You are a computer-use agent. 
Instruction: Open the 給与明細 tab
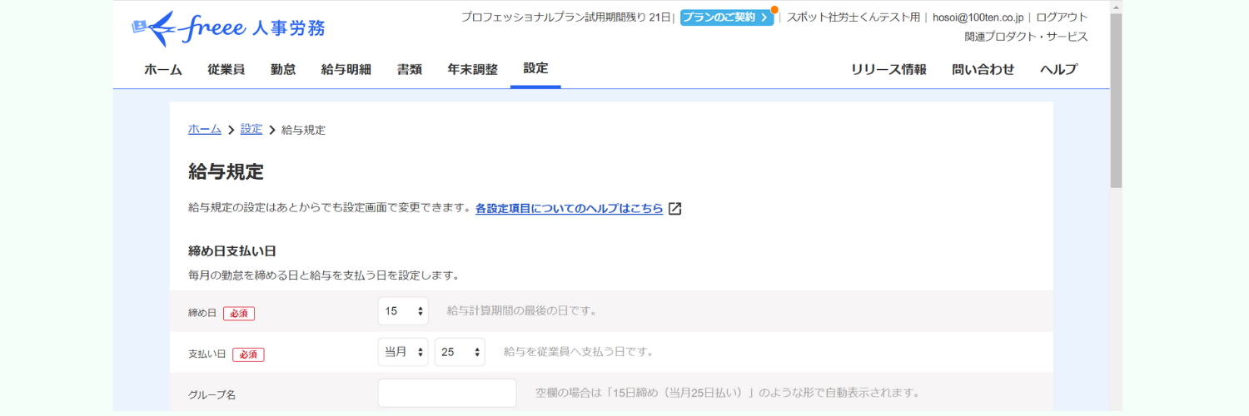(346, 70)
